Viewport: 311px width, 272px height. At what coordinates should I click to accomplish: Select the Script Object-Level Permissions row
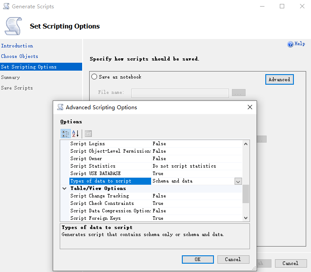[156, 151]
